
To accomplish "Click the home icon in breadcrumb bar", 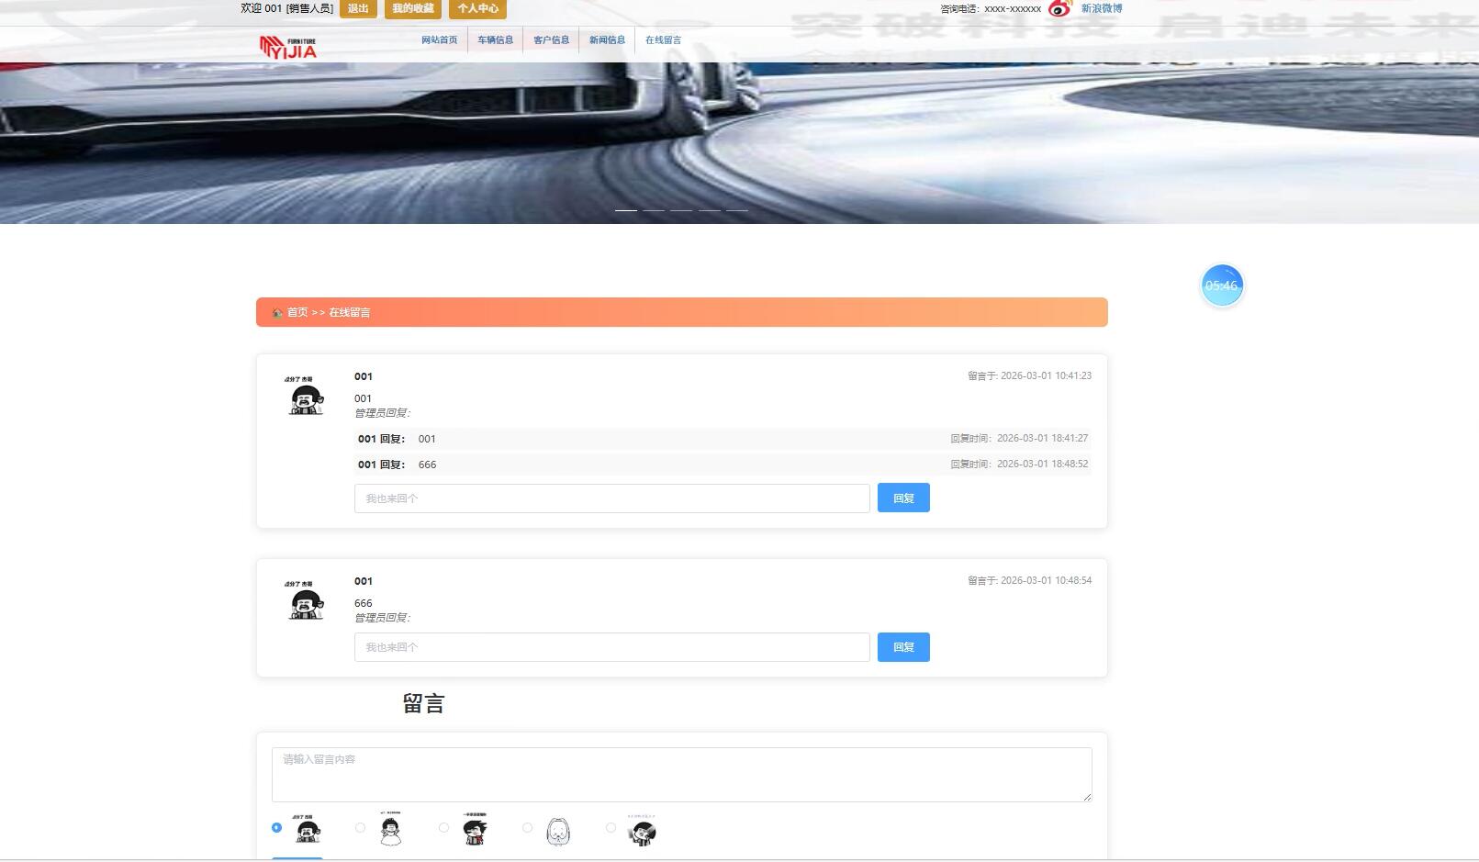I will pos(277,313).
